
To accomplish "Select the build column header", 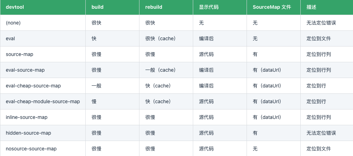I will pos(98,7).
